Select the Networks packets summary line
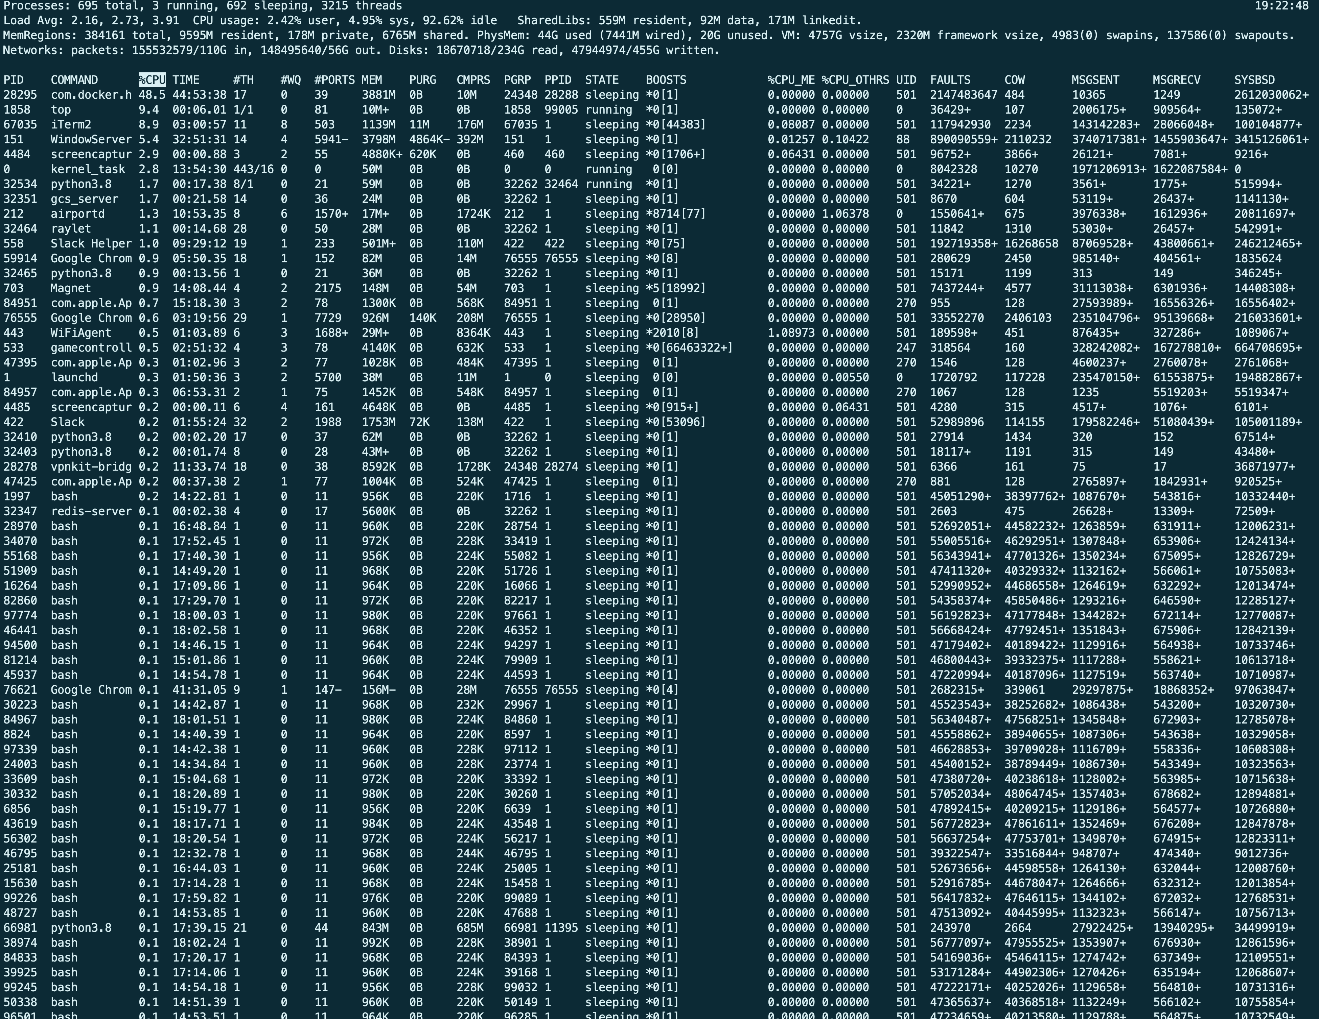The width and height of the screenshot is (1319, 1019). point(361,51)
